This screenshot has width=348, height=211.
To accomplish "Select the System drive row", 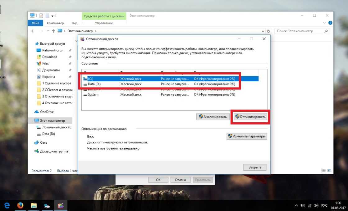I will [171, 94].
